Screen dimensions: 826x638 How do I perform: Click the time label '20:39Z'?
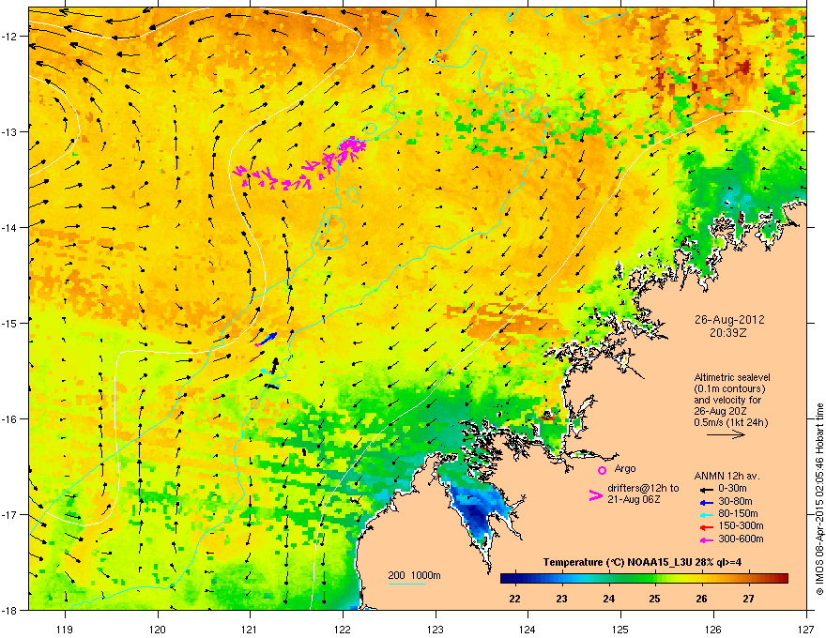point(728,333)
